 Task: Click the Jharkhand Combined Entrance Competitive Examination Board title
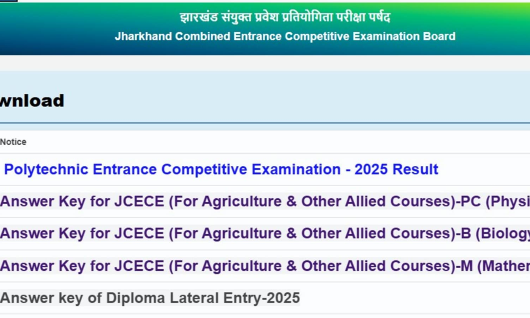(x=285, y=37)
